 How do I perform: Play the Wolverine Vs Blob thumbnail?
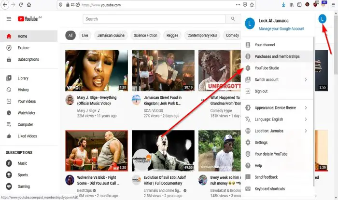(97, 150)
